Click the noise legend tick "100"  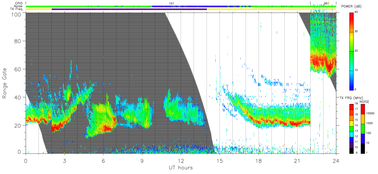coord(369,133)
